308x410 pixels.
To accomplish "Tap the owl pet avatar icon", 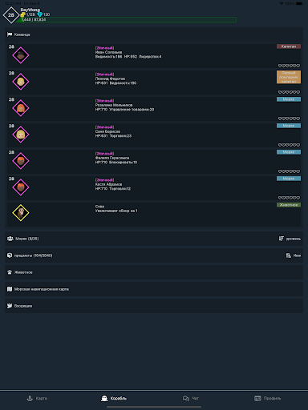I will 21,213.
